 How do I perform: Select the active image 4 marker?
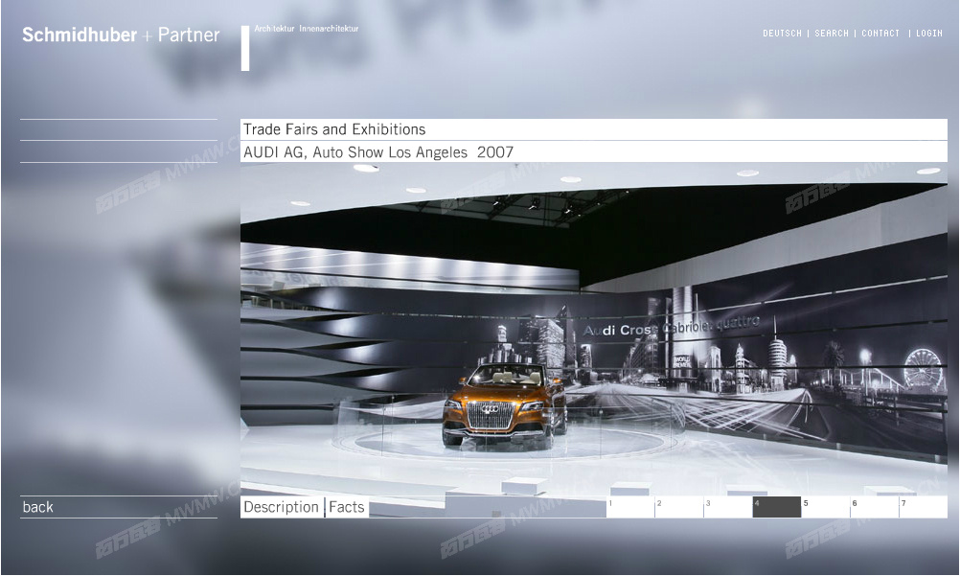tap(777, 507)
